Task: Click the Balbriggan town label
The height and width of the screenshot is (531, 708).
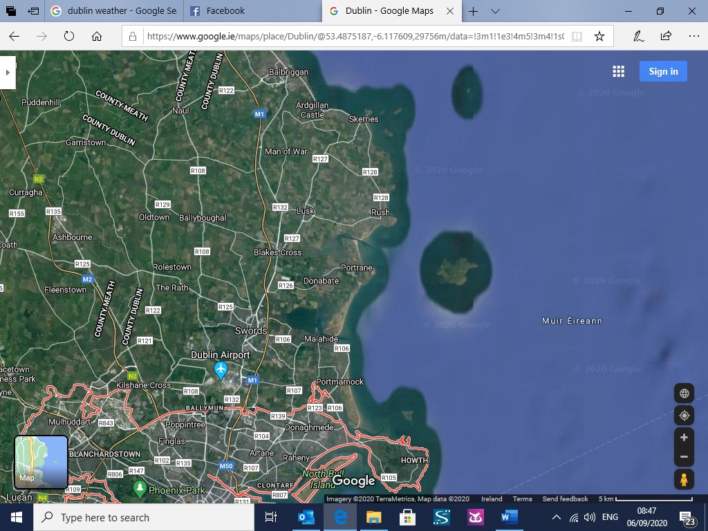Action: point(288,72)
